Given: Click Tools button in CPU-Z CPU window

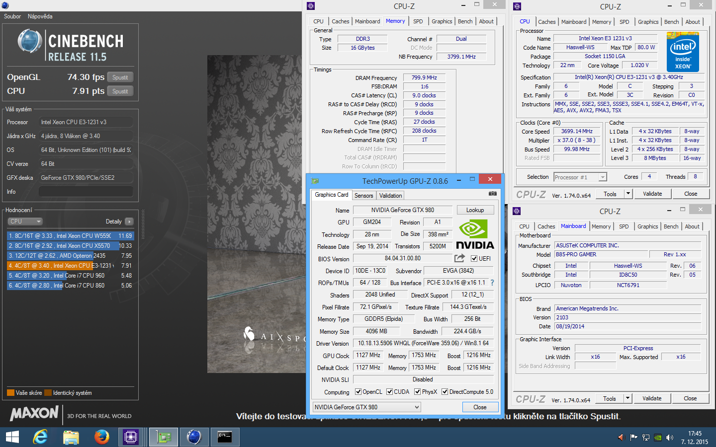Looking at the screenshot, I should click(610, 194).
